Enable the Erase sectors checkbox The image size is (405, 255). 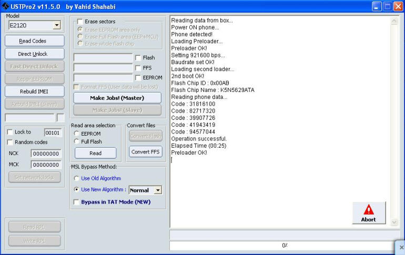[x=80, y=22]
